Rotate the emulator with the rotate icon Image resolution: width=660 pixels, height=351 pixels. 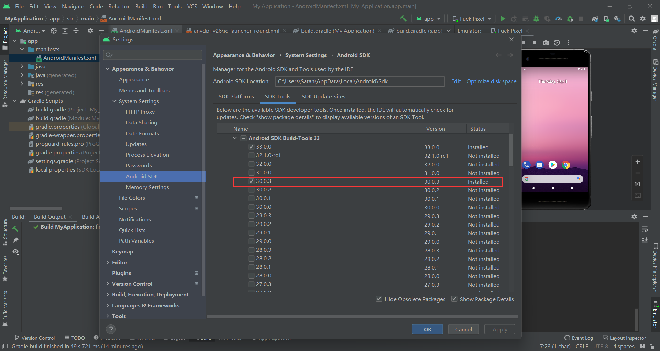point(557,43)
